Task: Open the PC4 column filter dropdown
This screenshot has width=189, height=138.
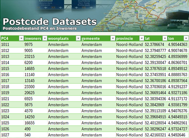Action: [x=21, y=38]
